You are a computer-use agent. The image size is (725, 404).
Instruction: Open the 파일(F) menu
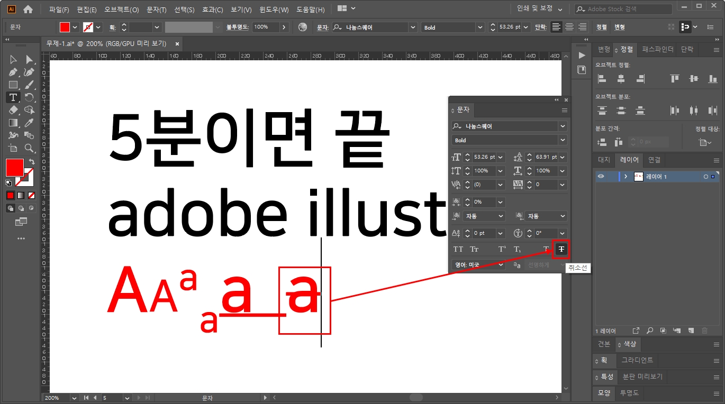coord(59,10)
